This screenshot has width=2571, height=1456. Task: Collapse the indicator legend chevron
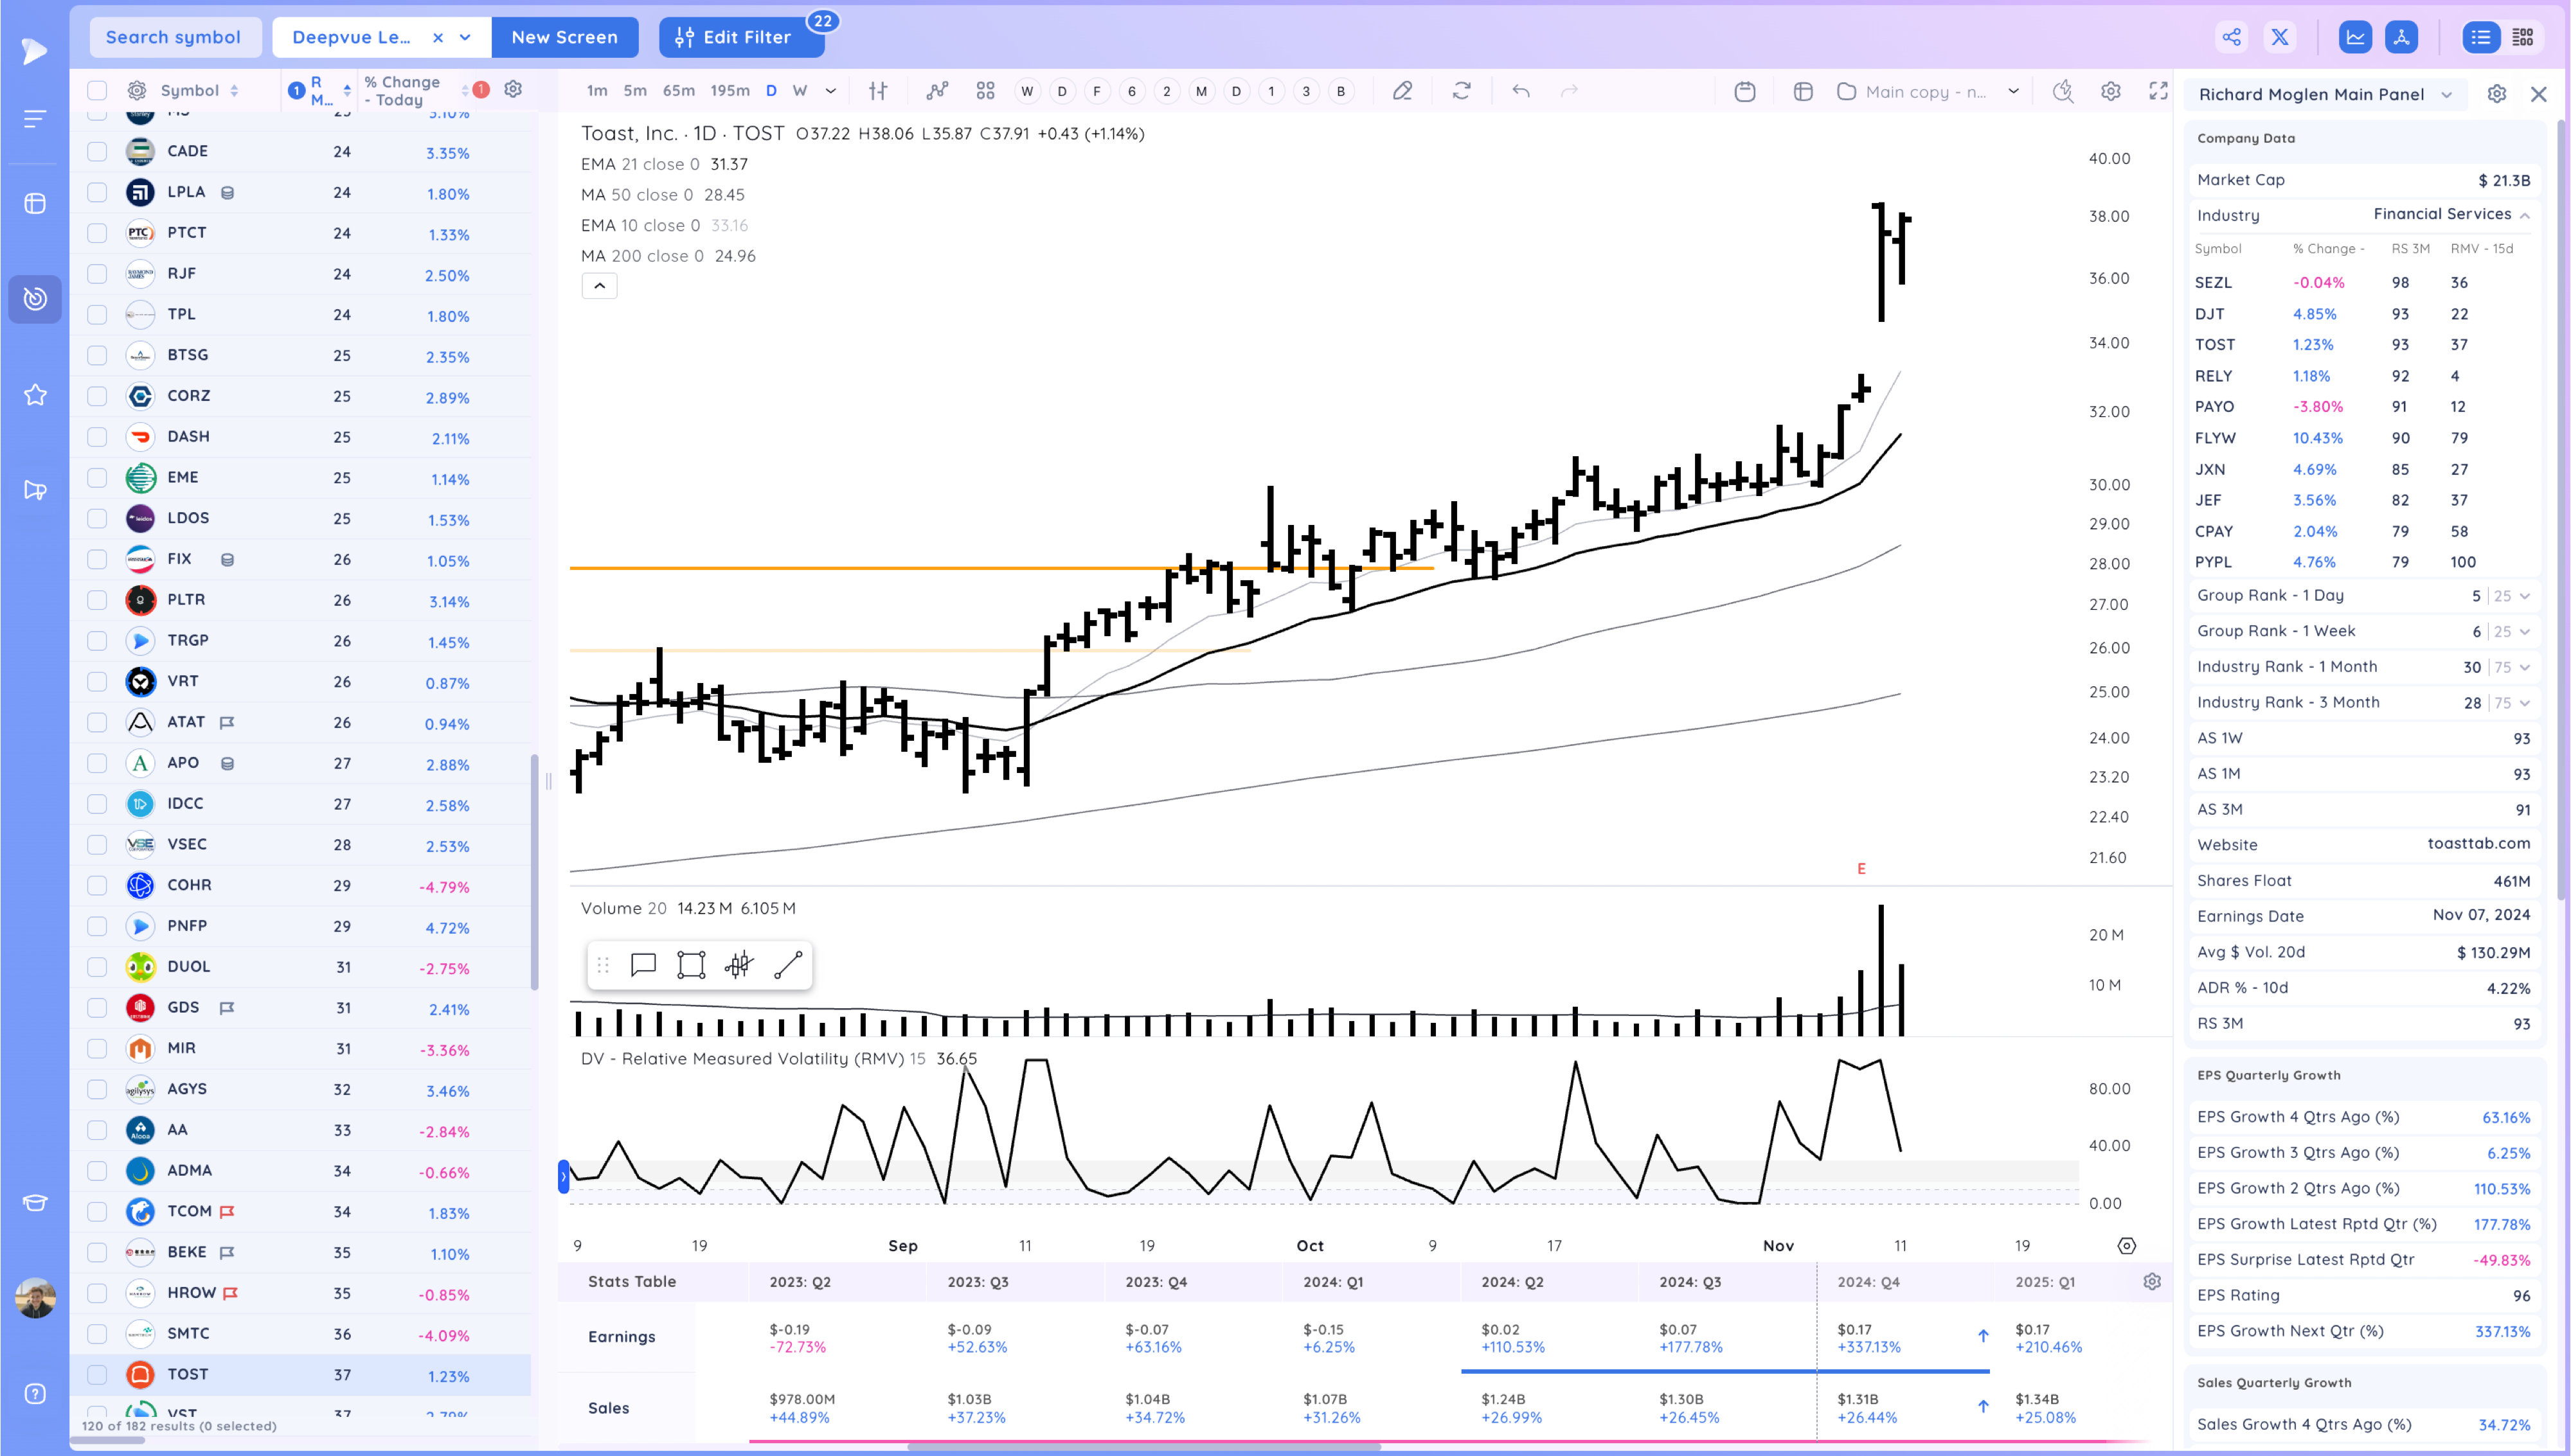pyautogui.click(x=599, y=286)
